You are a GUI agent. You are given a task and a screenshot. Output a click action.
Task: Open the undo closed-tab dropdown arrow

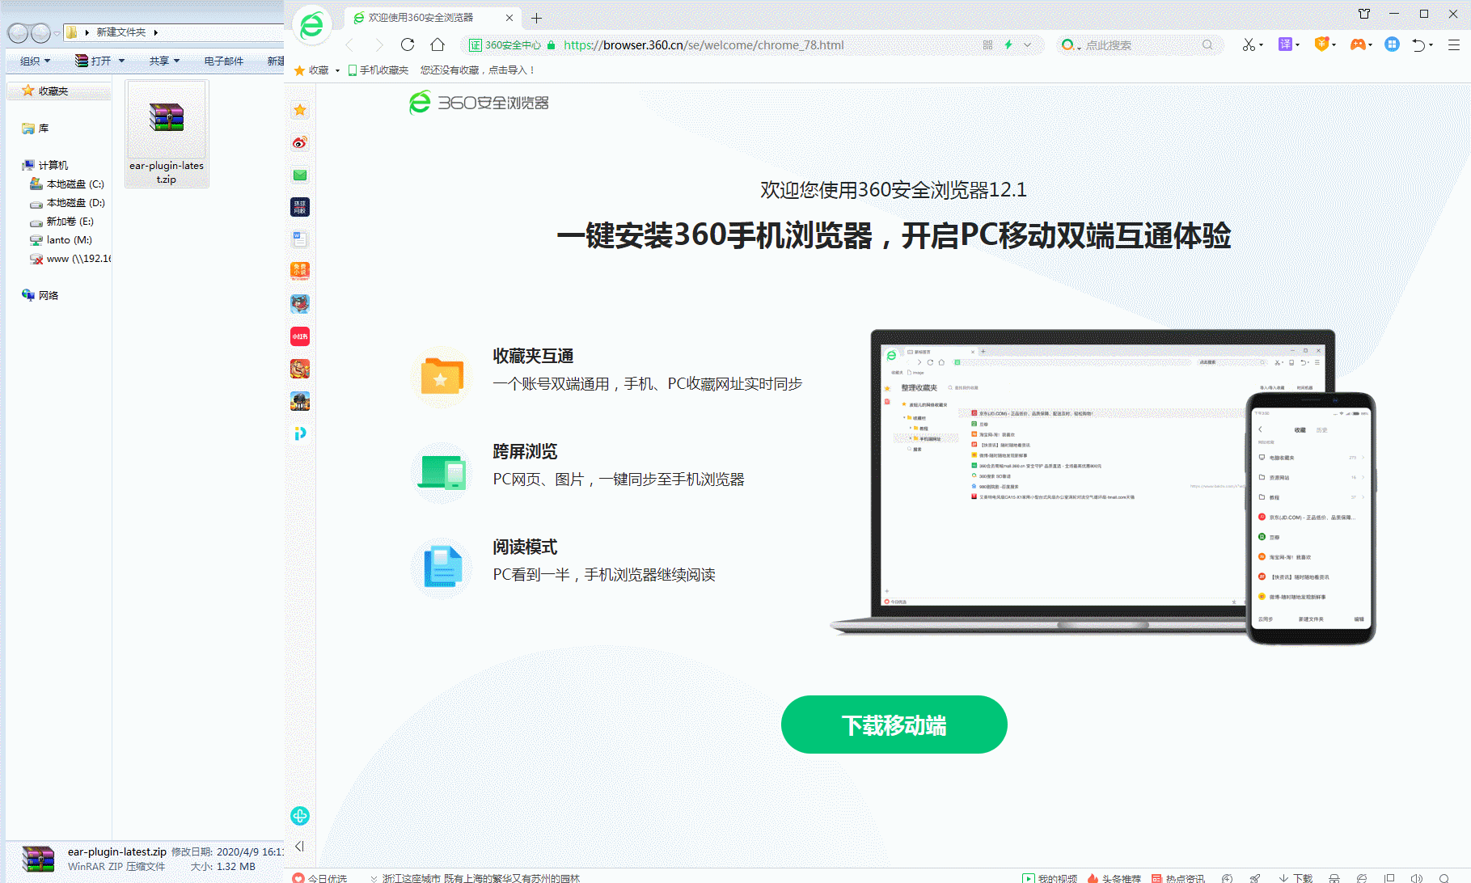1431,45
